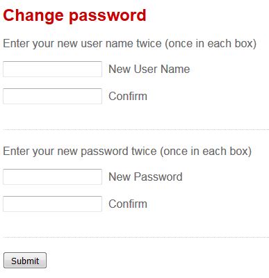
Task: Click the word 'password' in red heading
Action: 108,17
